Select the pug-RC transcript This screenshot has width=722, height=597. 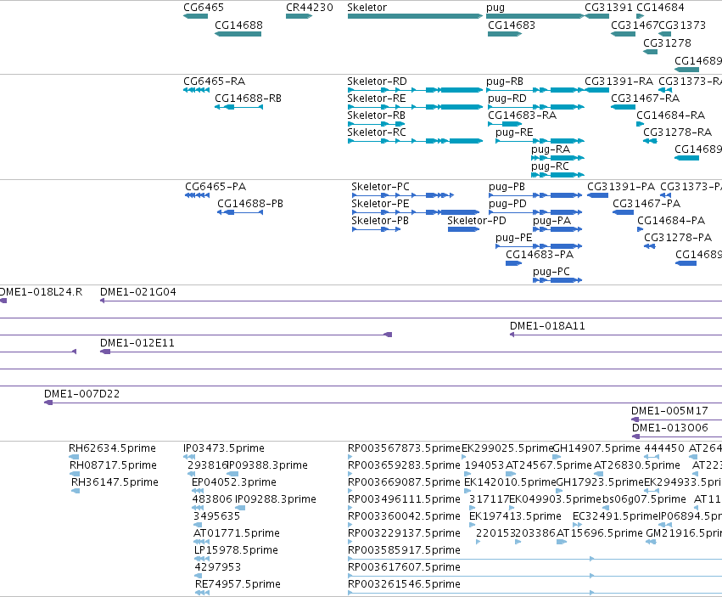pyautogui.click(x=557, y=175)
